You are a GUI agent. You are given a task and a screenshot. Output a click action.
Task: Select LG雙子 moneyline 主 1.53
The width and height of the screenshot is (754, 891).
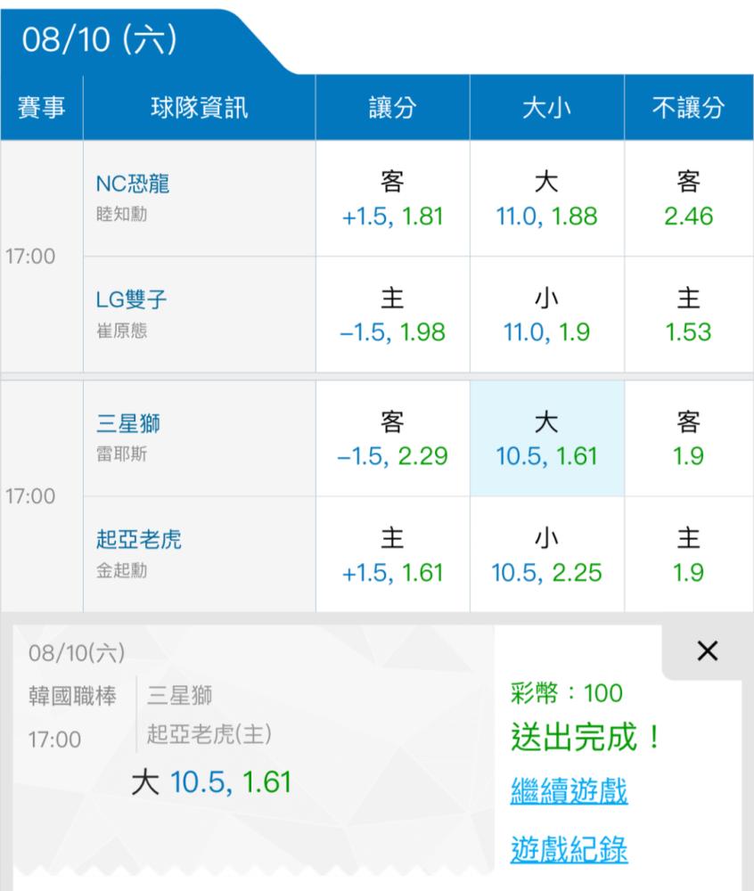(x=689, y=315)
